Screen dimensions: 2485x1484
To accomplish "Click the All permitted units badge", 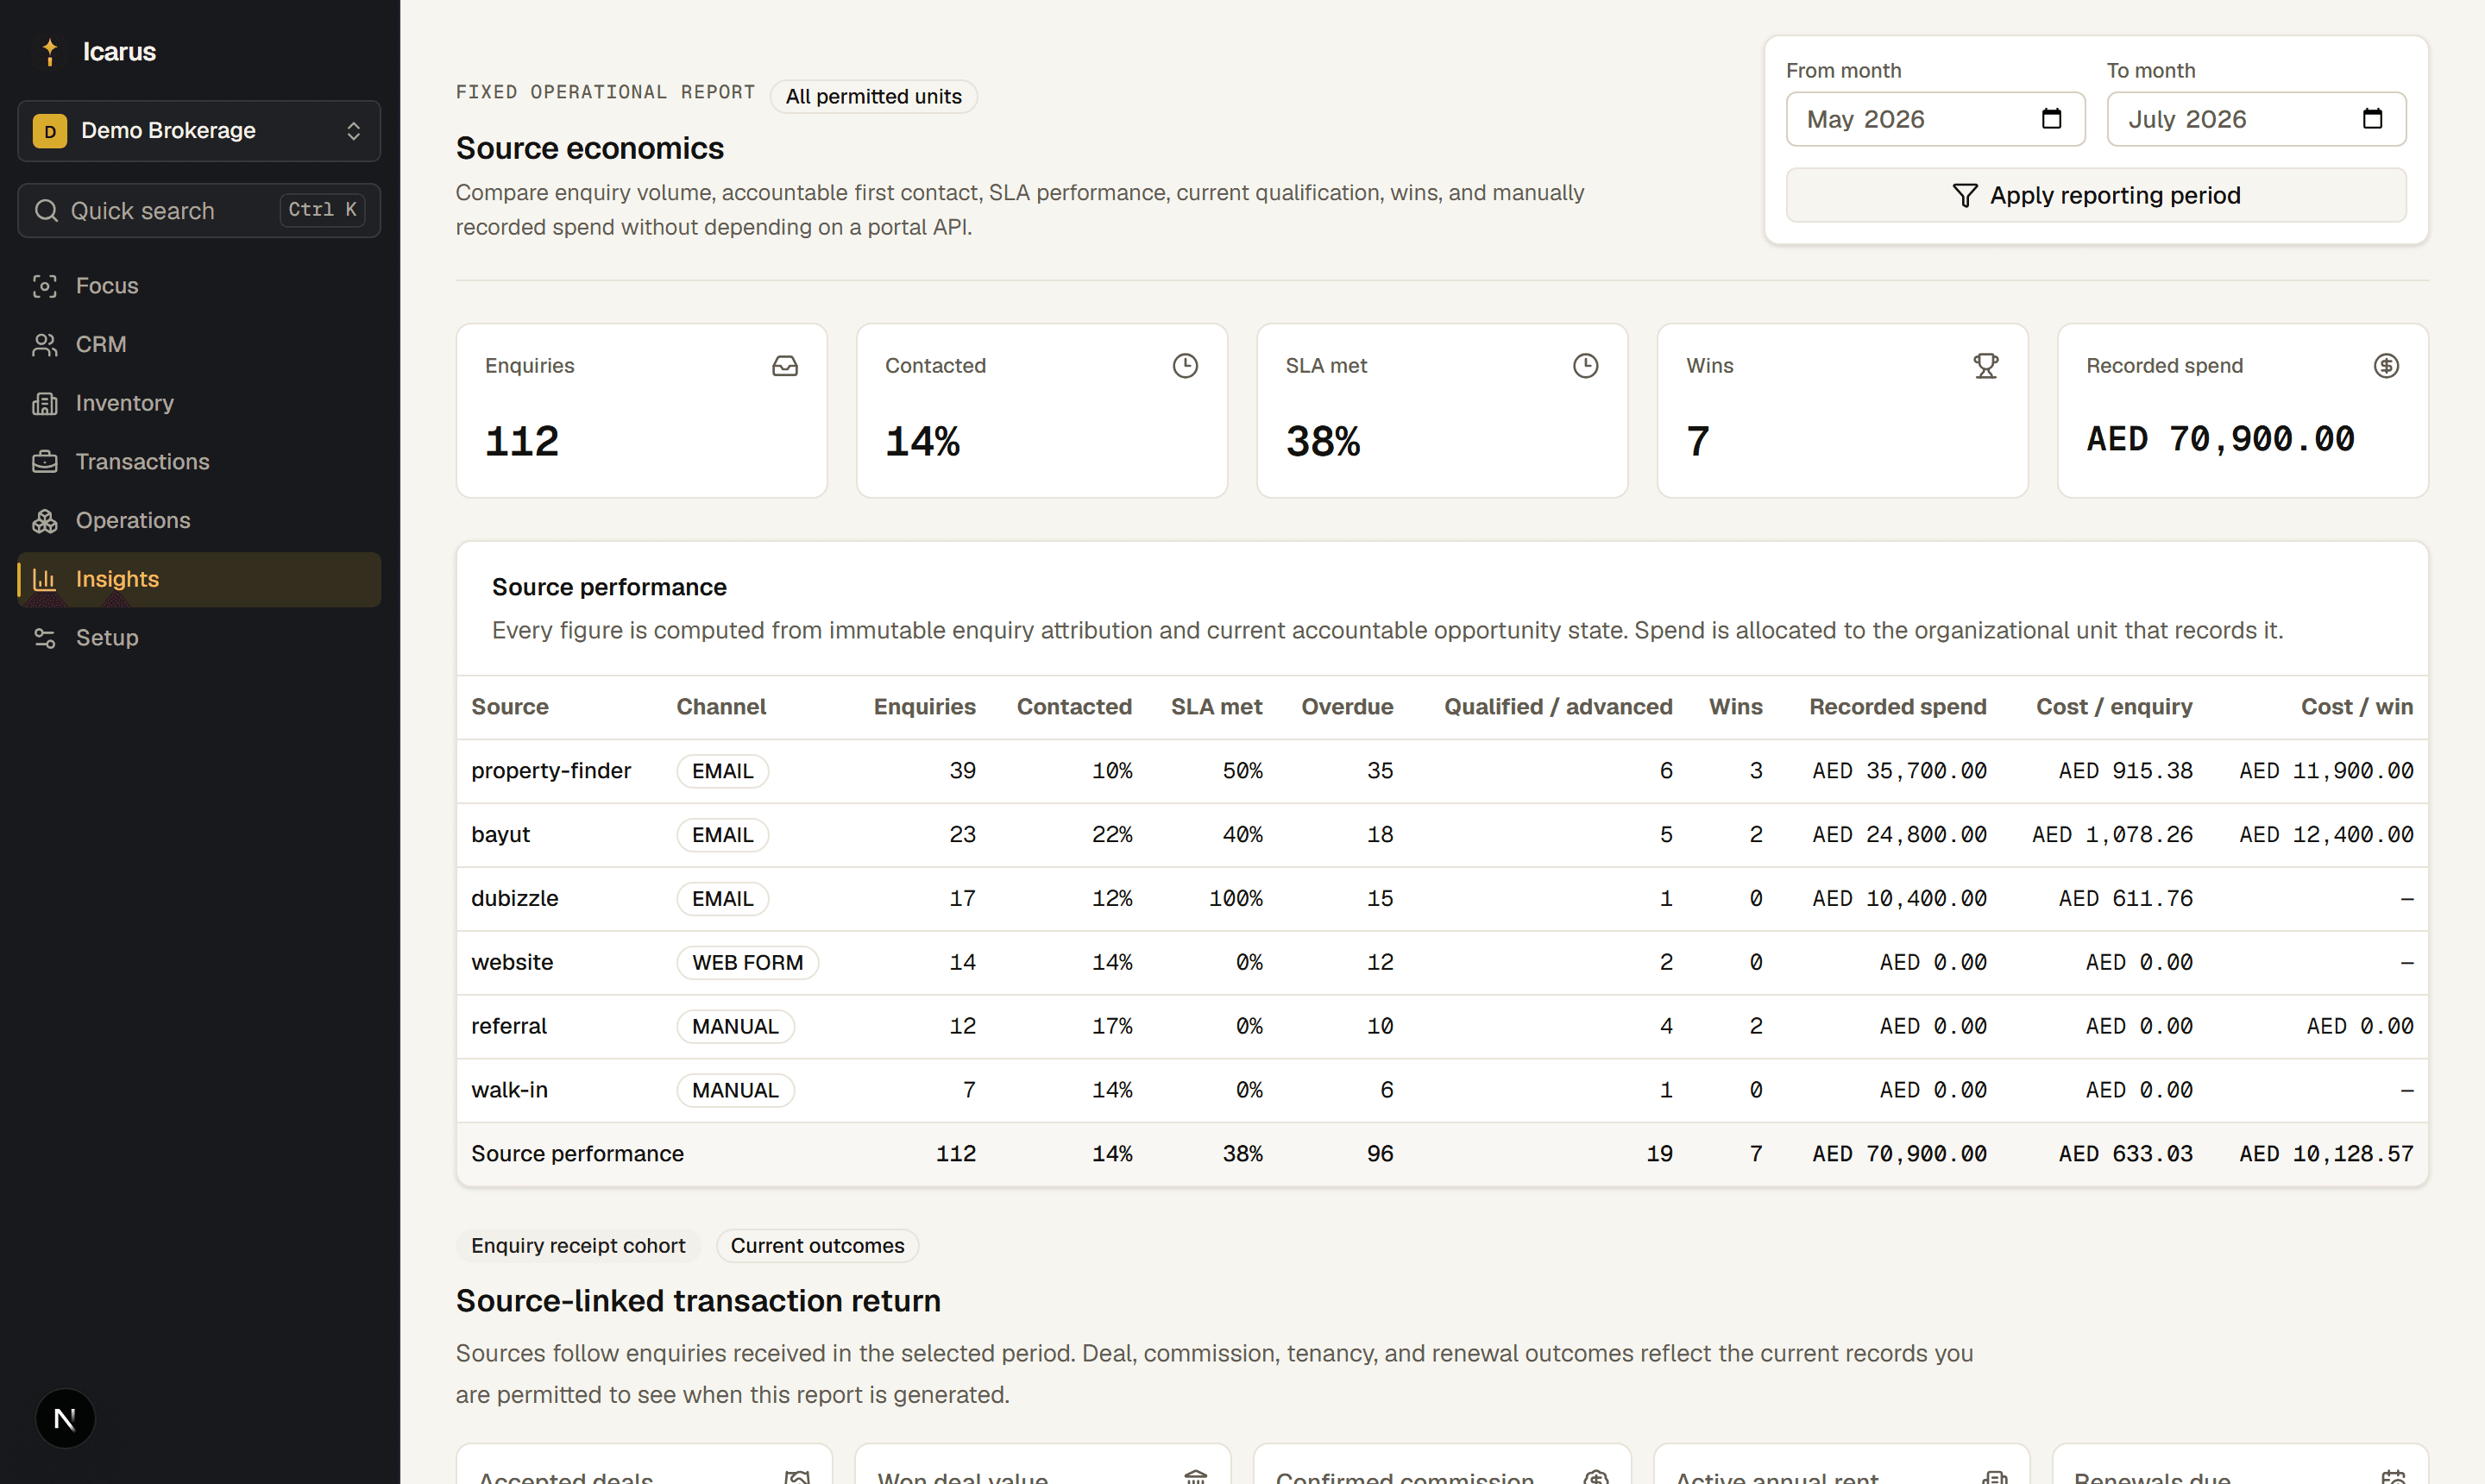I will [x=873, y=96].
